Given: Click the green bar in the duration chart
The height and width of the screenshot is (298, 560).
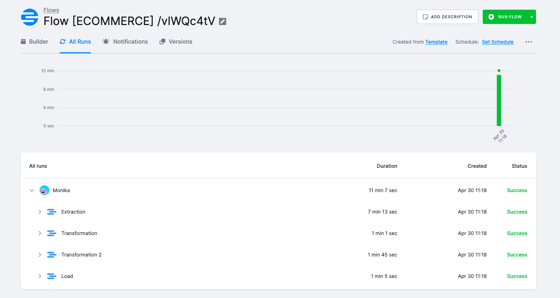Looking at the screenshot, I should 499,100.
